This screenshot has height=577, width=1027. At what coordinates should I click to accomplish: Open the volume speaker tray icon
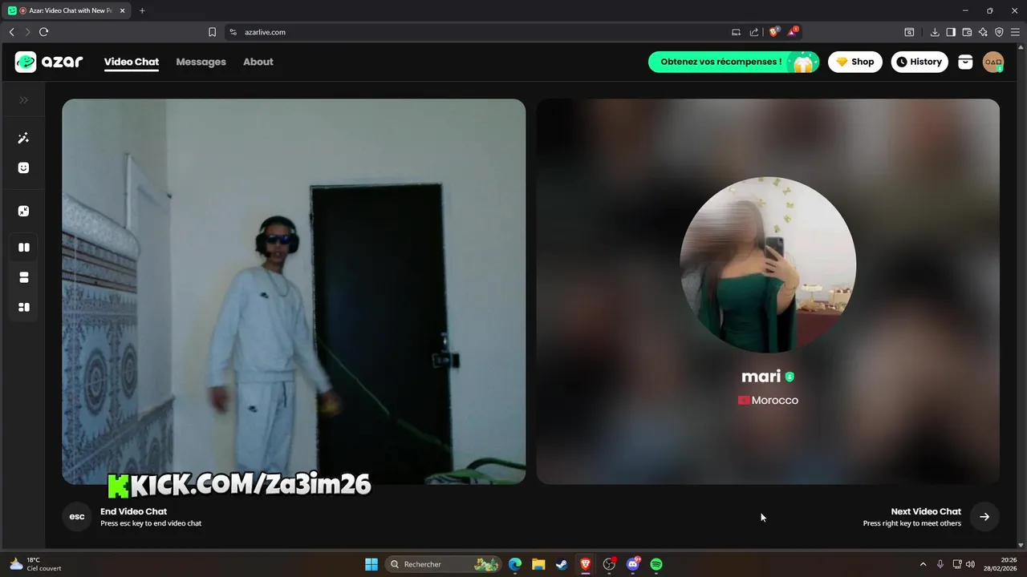[970, 564]
